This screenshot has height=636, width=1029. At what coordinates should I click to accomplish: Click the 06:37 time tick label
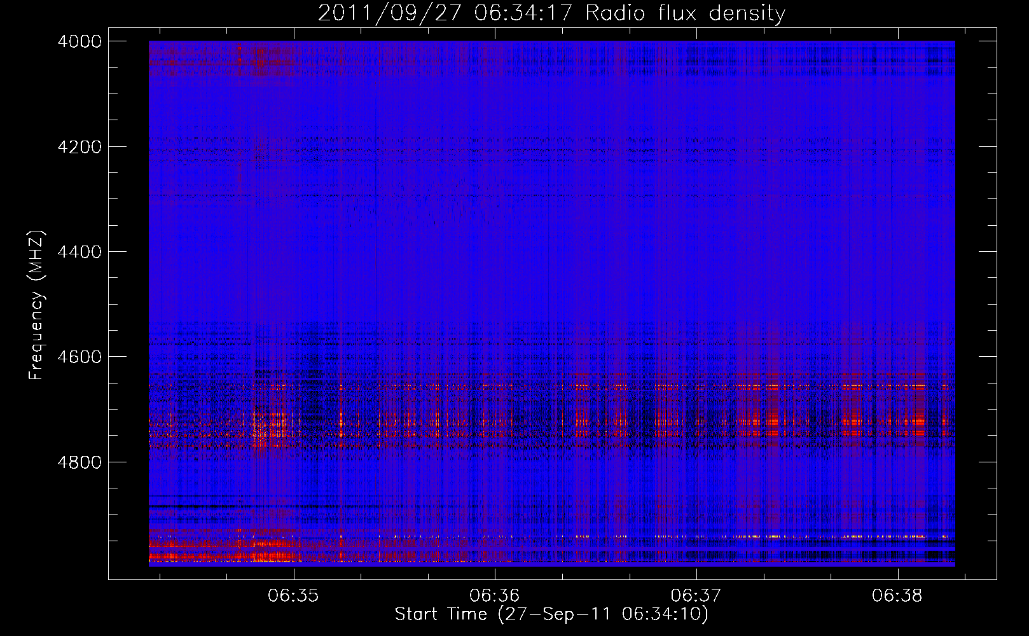tap(696, 595)
